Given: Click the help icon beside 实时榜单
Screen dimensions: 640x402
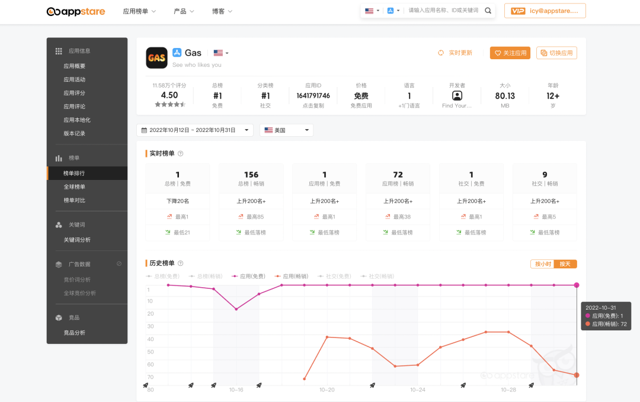Looking at the screenshot, I should click(x=181, y=153).
